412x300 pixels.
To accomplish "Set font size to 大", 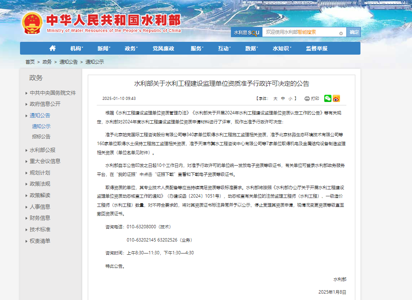I will pyautogui.click(x=275, y=99).
